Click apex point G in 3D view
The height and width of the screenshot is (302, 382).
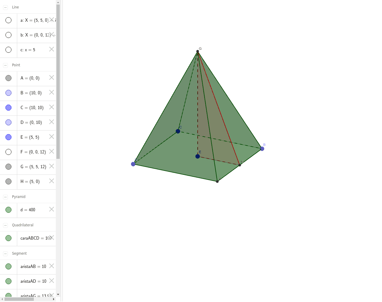click(198, 52)
